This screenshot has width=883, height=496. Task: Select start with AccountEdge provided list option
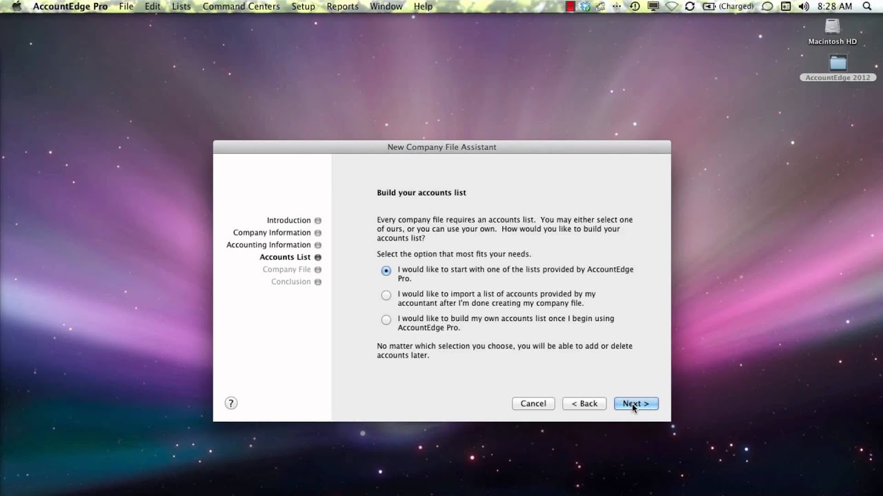click(x=386, y=271)
